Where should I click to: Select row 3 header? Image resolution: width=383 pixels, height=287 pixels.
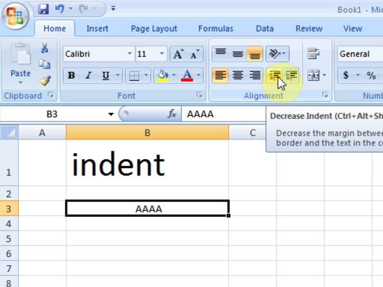pyautogui.click(x=9, y=208)
